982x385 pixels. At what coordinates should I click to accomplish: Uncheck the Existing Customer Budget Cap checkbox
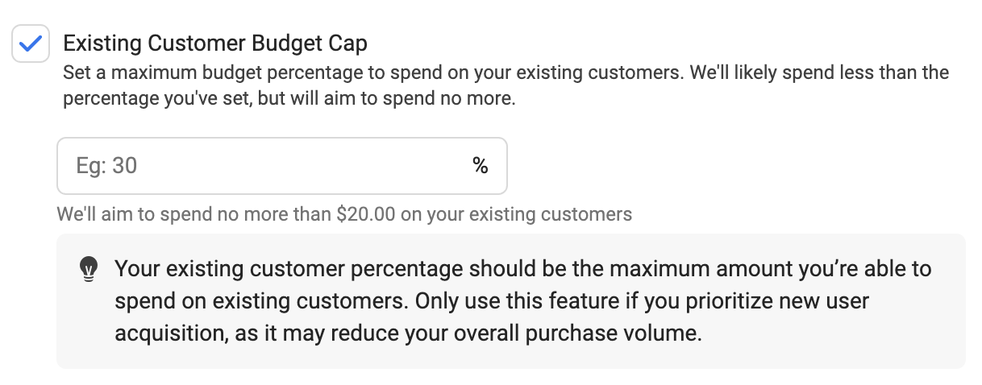point(31,43)
